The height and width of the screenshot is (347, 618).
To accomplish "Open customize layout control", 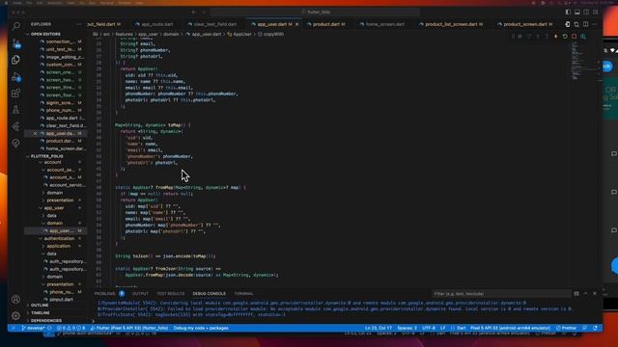I will tap(596, 13).
